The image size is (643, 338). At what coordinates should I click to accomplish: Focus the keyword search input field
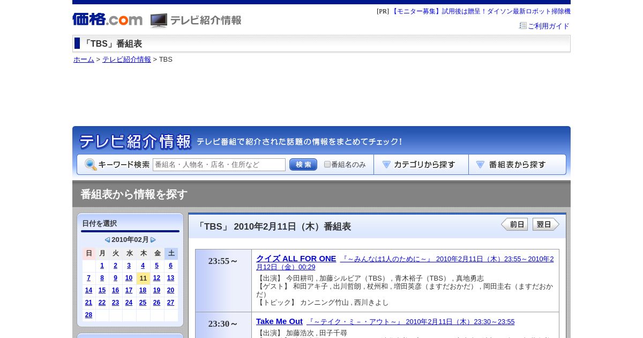point(219,165)
